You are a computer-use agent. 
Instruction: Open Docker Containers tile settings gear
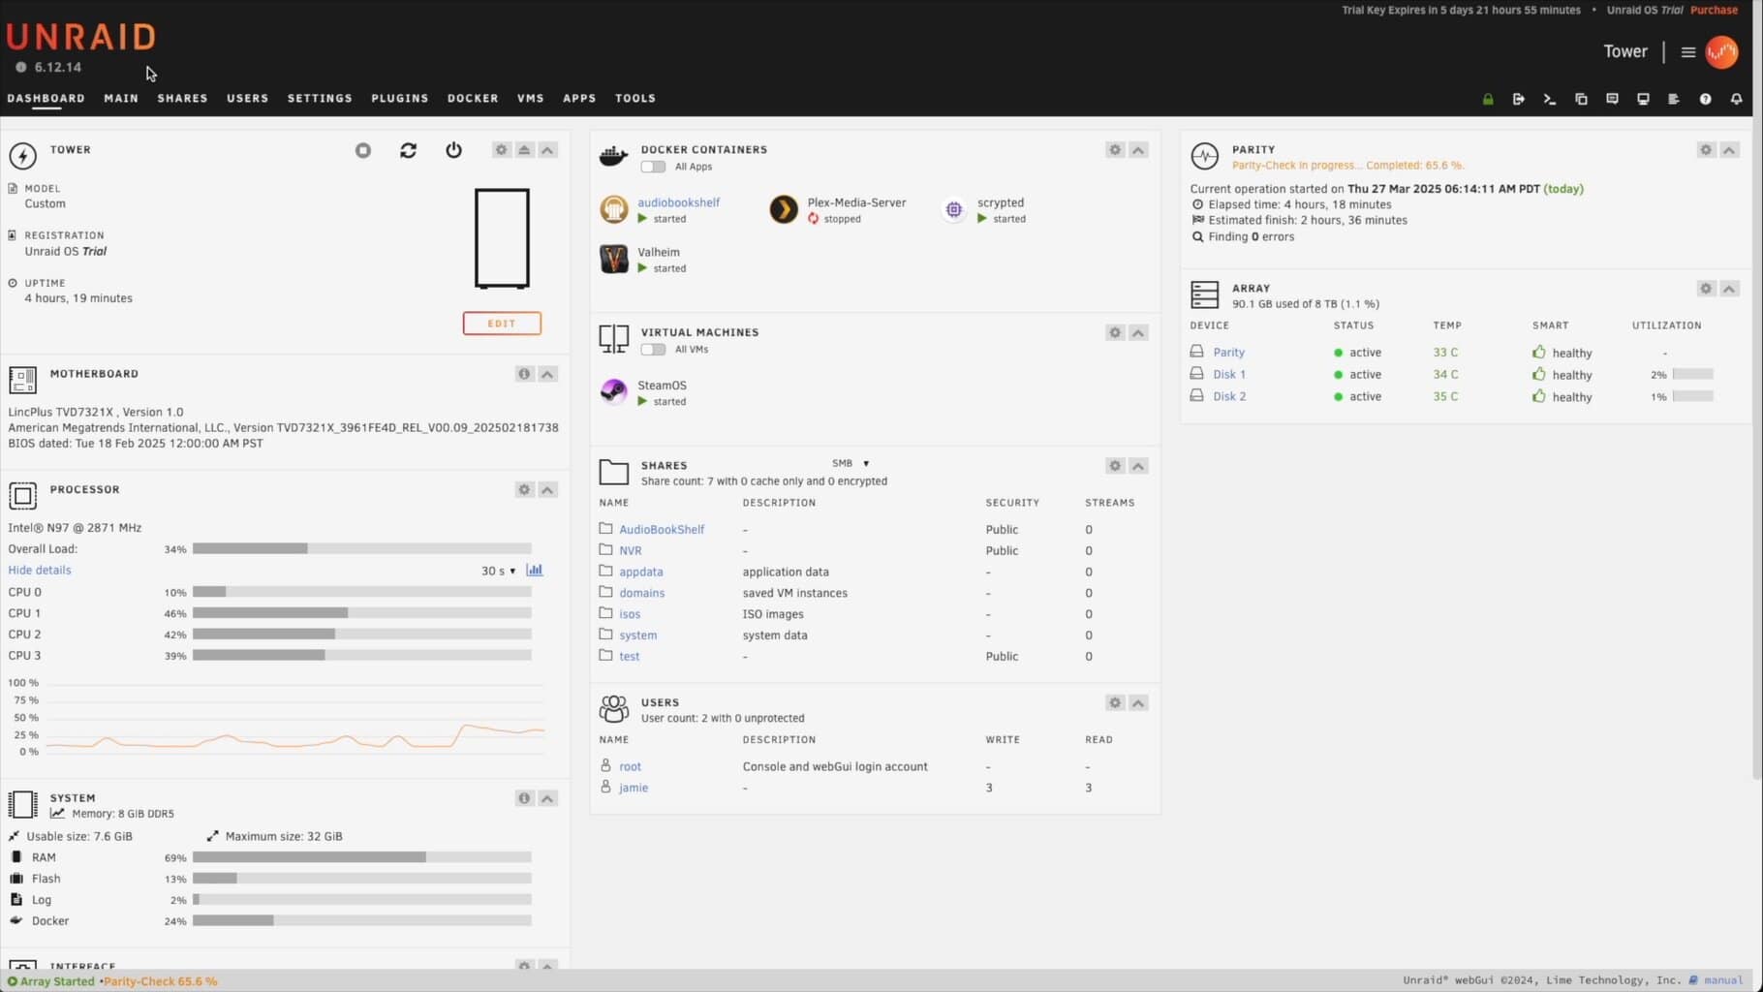pyautogui.click(x=1115, y=150)
